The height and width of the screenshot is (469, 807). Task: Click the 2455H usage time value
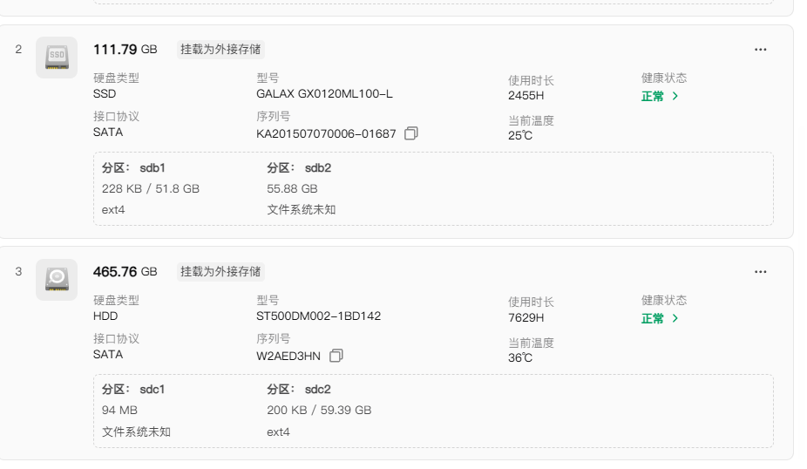pyautogui.click(x=526, y=96)
